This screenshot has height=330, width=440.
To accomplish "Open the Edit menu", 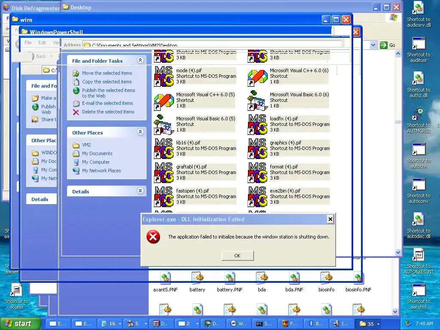I will click(42, 43).
